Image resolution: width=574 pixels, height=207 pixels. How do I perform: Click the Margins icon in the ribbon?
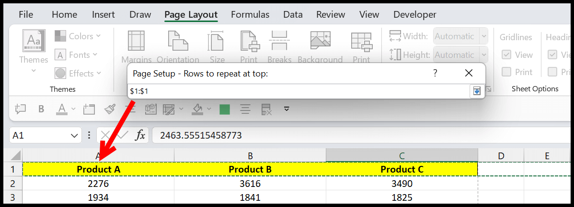(x=136, y=42)
